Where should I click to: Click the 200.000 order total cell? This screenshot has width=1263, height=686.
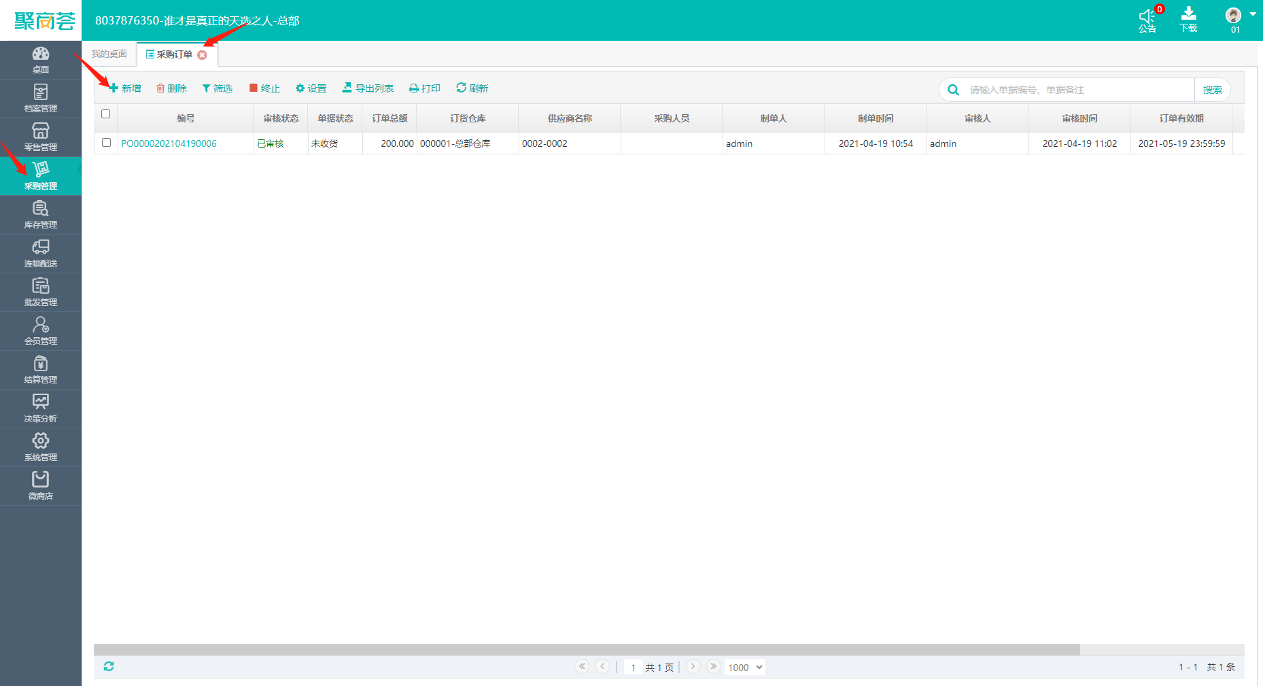tap(390, 143)
